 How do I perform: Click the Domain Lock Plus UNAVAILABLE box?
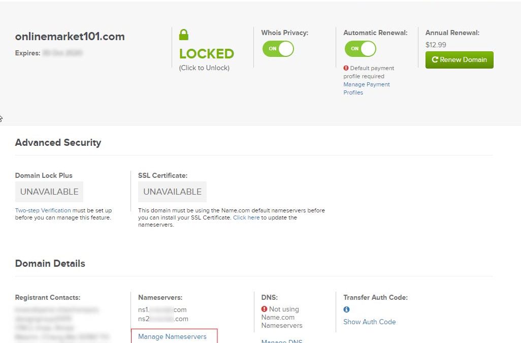(x=49, y=192)
